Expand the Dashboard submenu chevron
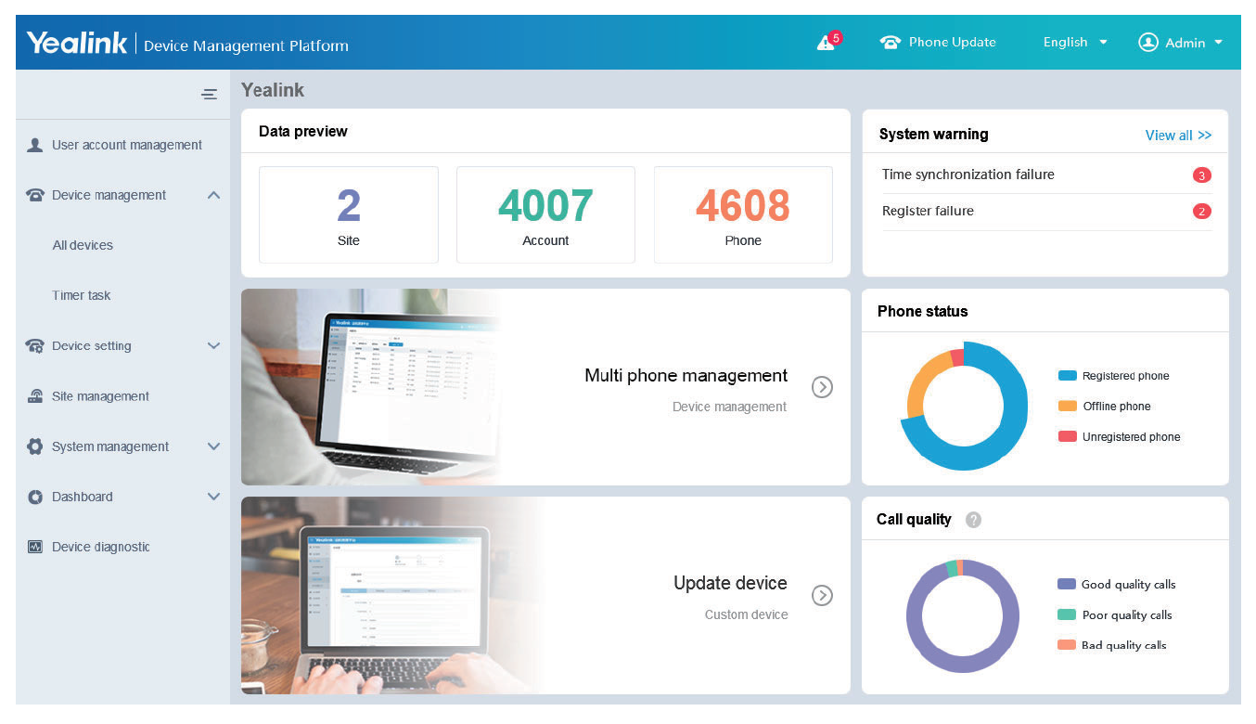Screen dimensions: 1256x724 tap(213, 497)
